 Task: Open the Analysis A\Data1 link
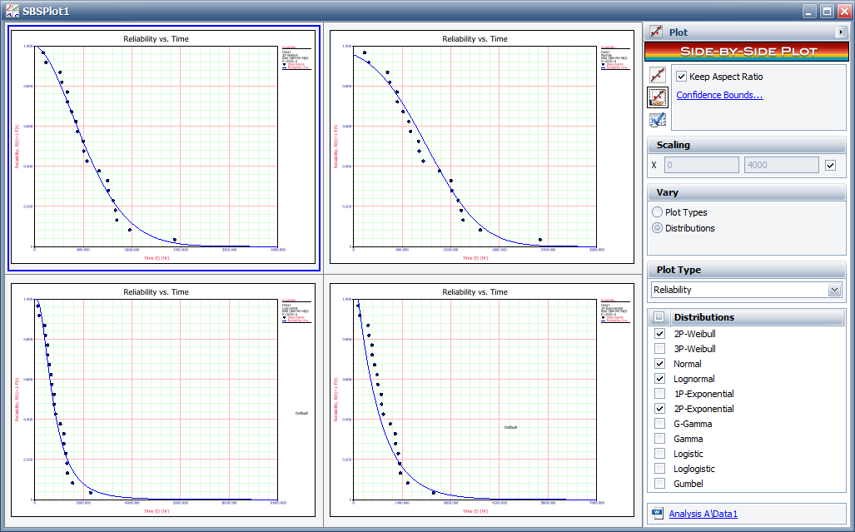[x=703, y=514]
